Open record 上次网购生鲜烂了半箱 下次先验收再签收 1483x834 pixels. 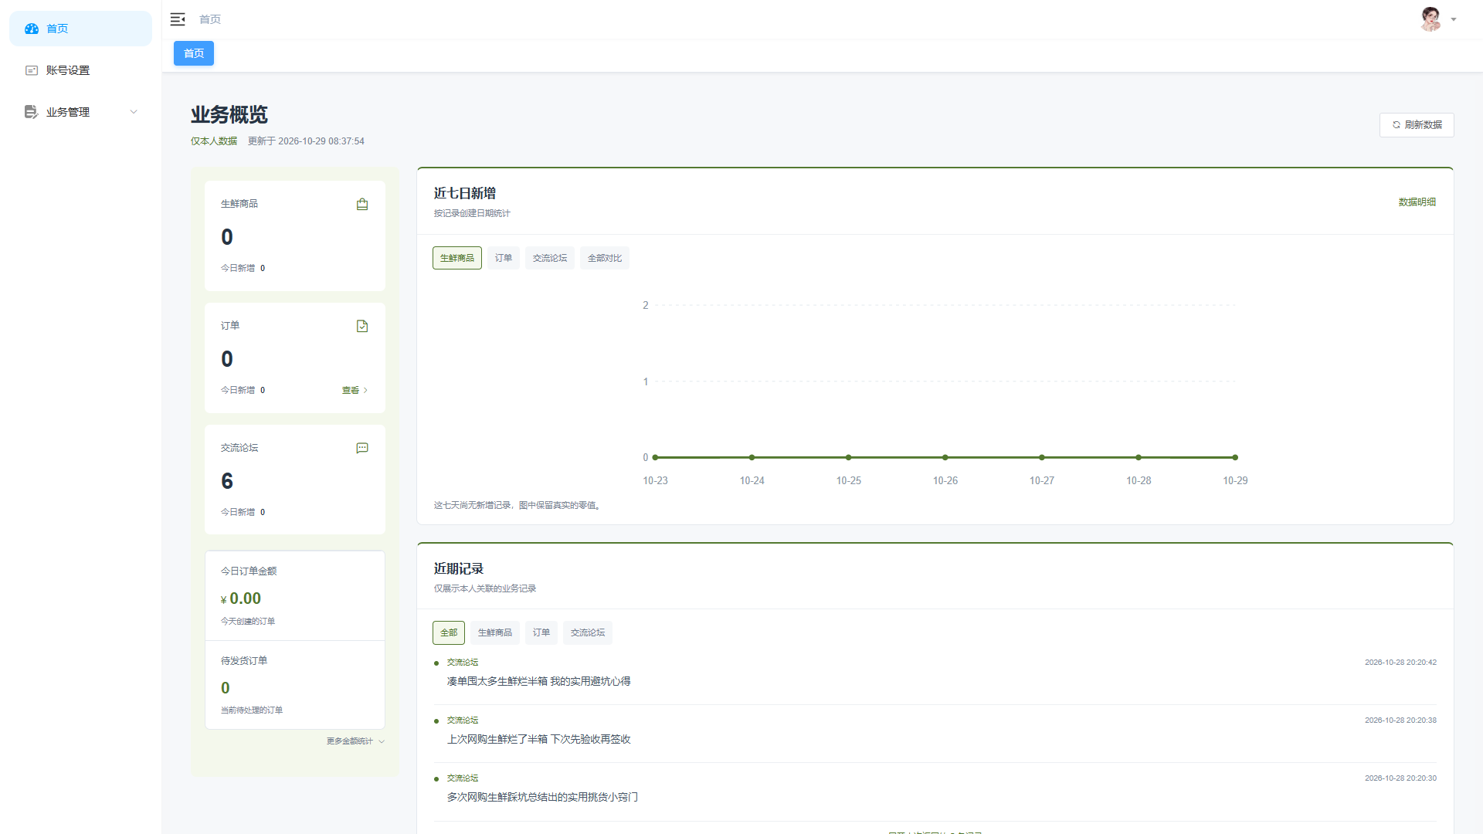coord(538,739)
